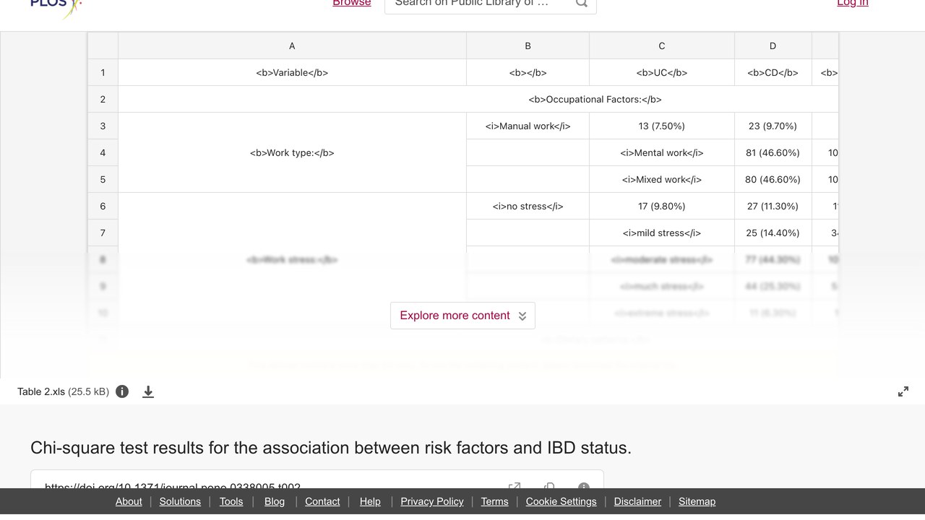The image size is (925, 520).
Task: Click the no stress cell
Action: click(x=528, y=206)
